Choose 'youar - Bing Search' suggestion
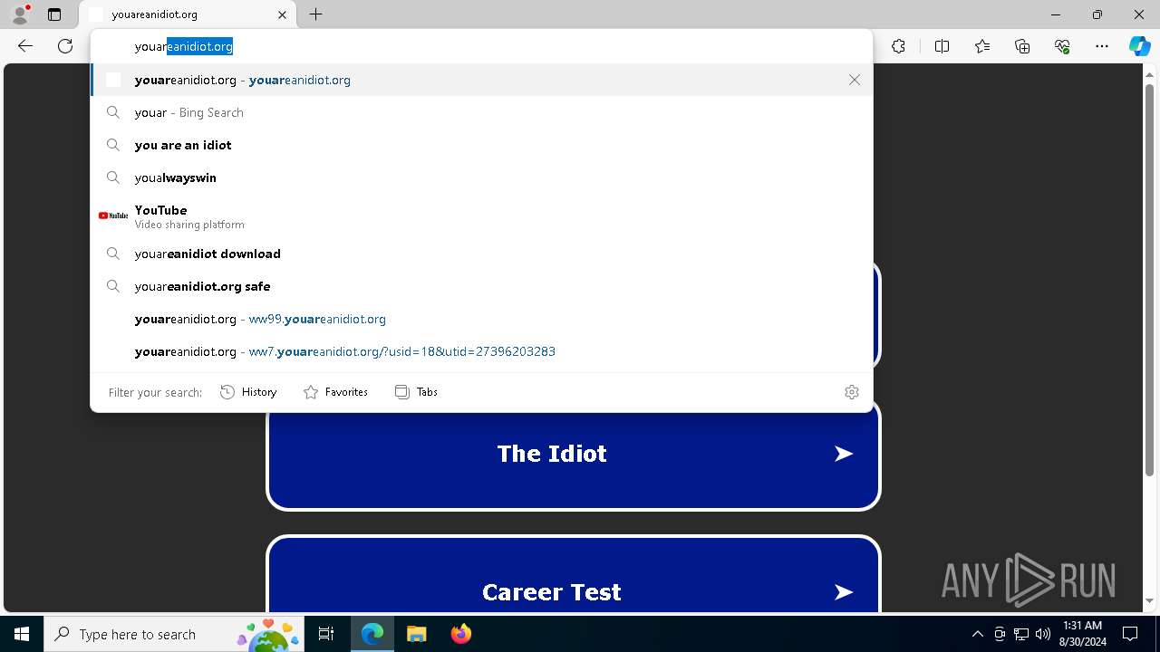 click(x=481, y=112)
